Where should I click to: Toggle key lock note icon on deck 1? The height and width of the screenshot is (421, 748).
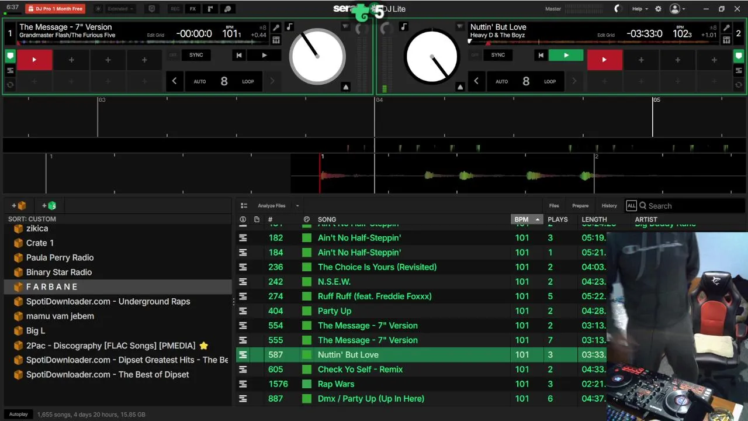(289, 27)
